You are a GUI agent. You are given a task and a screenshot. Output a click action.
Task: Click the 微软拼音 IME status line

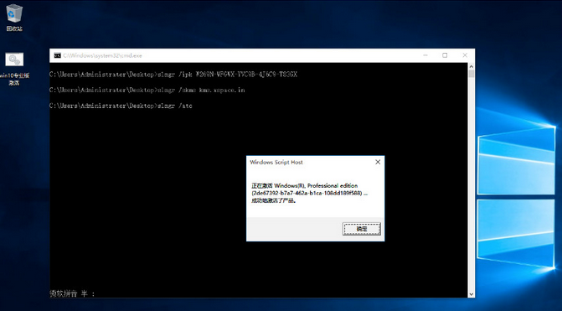tap(72, 293)
